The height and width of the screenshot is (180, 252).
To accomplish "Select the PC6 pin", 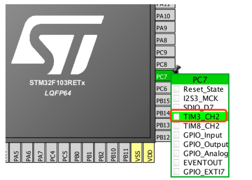I will 163,88.
